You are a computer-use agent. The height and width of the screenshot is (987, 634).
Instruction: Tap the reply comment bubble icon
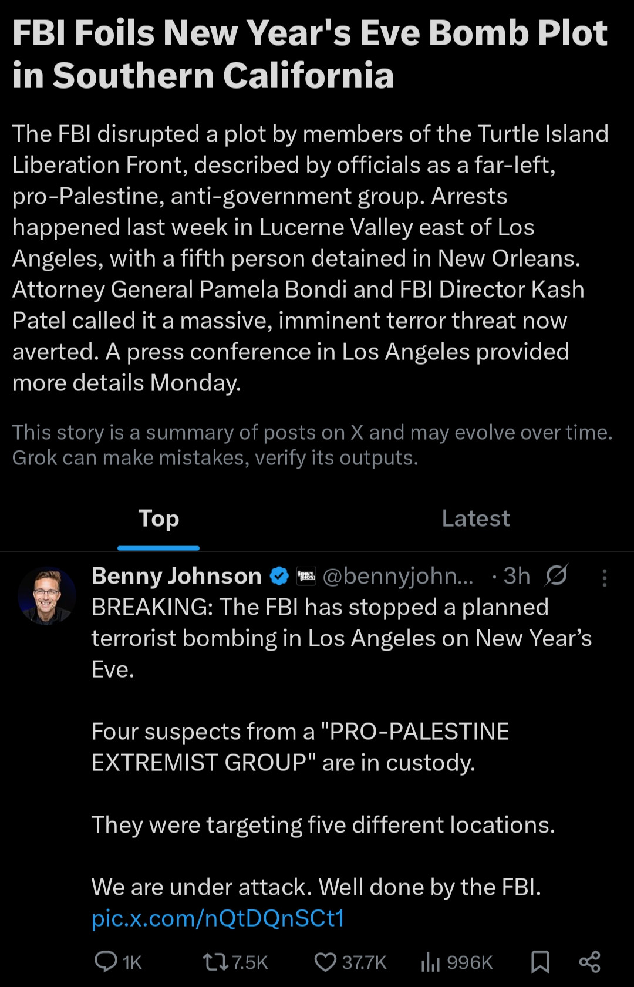[106, 962]
